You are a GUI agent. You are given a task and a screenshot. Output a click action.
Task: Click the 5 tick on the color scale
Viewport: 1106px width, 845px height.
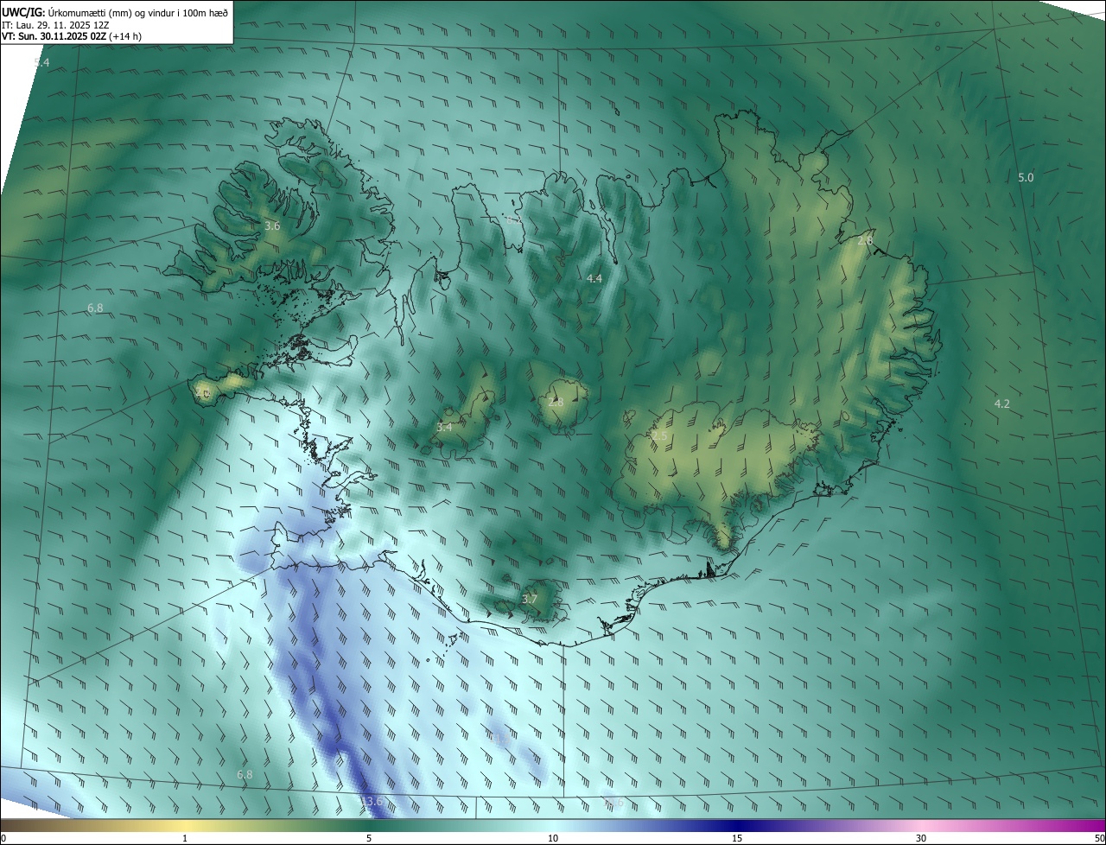click(x=369, y=838)
